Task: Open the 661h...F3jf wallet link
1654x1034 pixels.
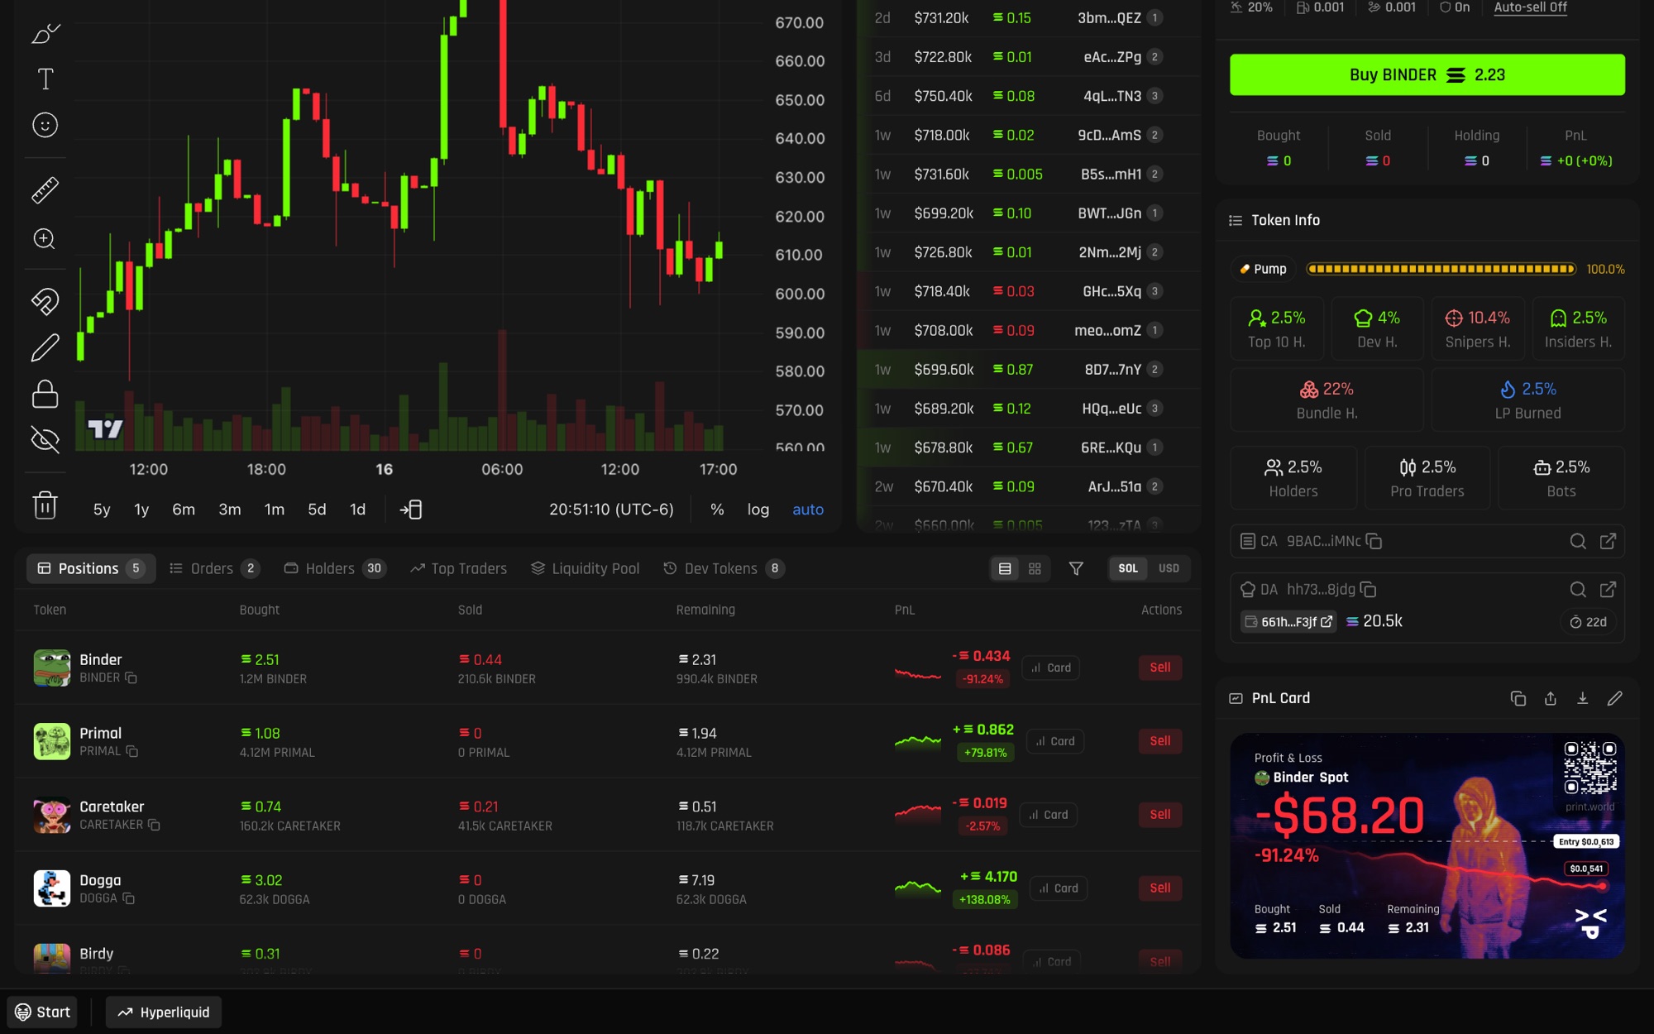Action: (x=1288, y=622)
